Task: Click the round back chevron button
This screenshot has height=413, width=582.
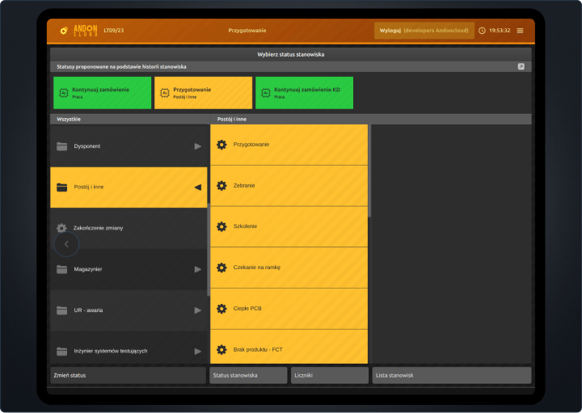Action: 66,243
